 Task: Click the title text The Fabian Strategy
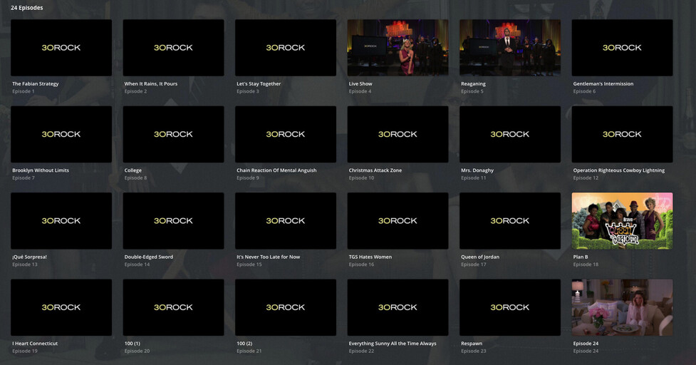coord(36,83)
